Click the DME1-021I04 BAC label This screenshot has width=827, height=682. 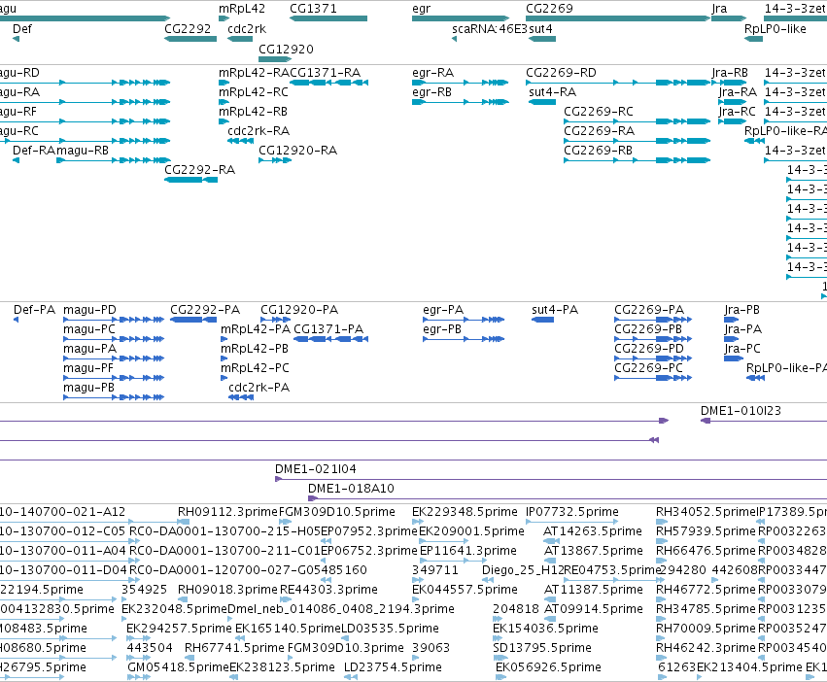[316, 469]
